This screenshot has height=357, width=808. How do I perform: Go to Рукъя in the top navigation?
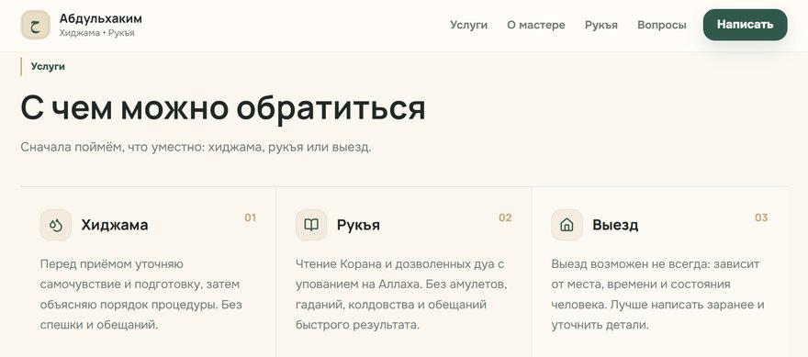(x=601, y=25)
